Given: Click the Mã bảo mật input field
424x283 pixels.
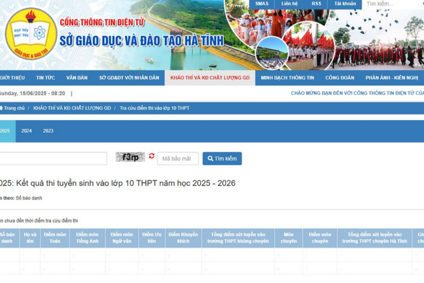Looking at the screenshot, I should 178,158.
